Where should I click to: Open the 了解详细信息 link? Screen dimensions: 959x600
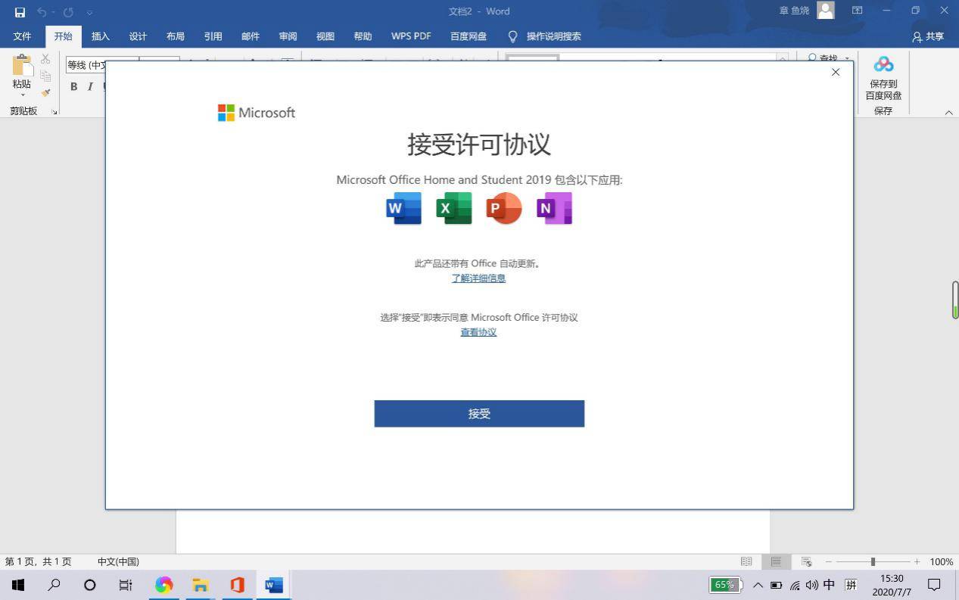[x=478, y=278]
